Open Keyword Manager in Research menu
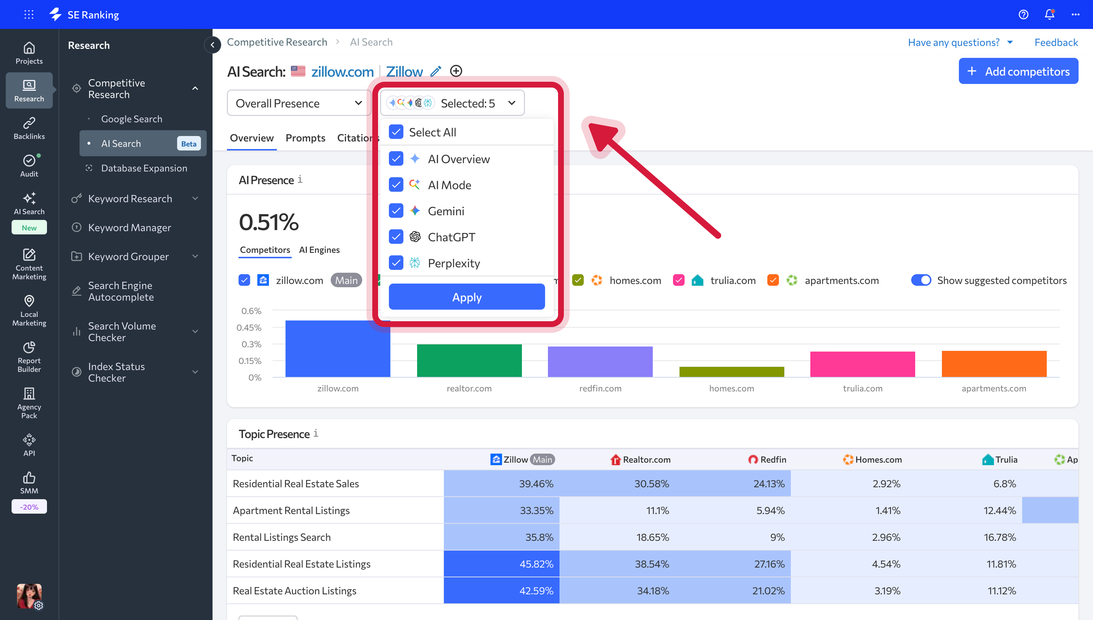 coord(129,228)
